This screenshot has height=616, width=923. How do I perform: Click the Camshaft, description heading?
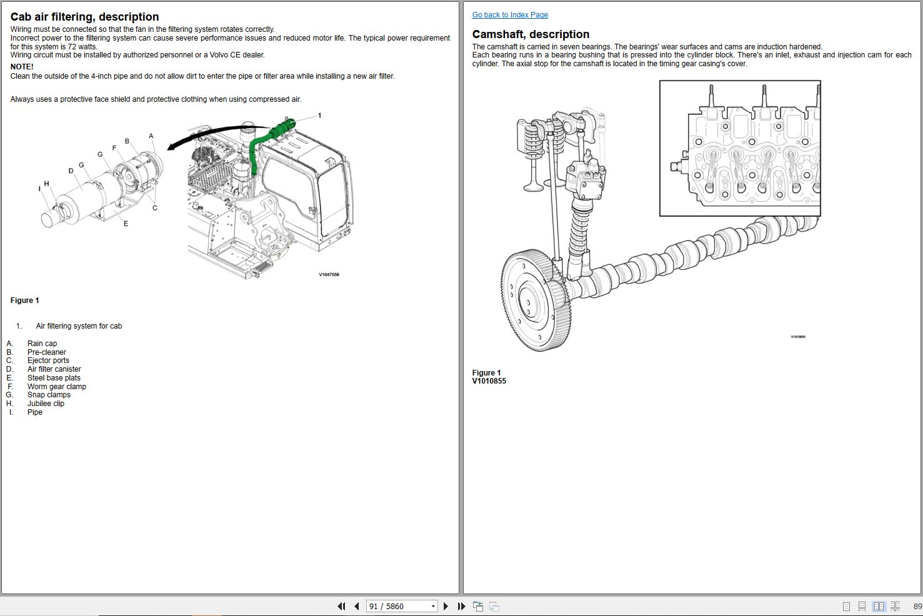click(531, 34)
